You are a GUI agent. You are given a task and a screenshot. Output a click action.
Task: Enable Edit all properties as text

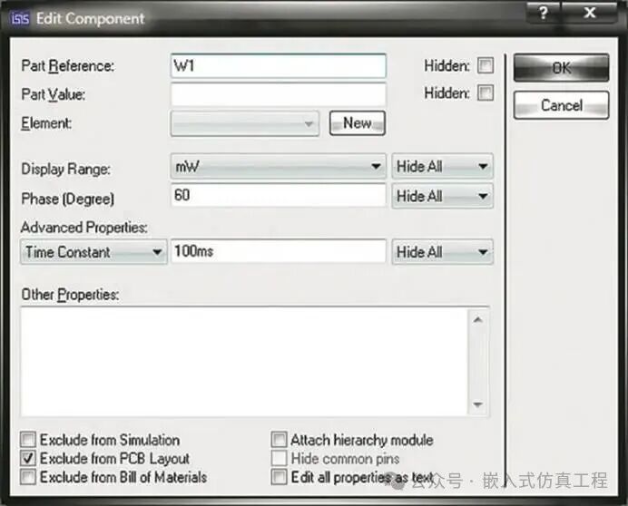pos(280,477)
